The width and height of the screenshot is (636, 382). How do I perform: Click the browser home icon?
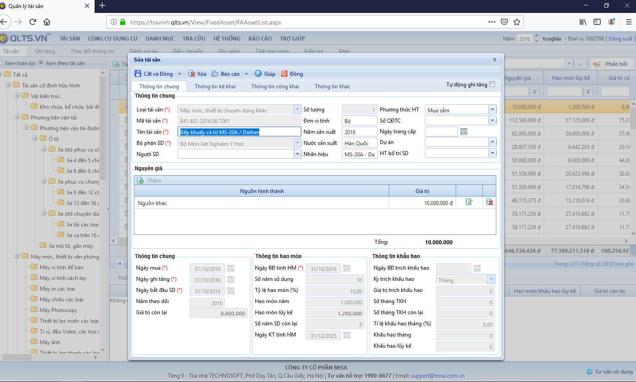pos(47,22)
